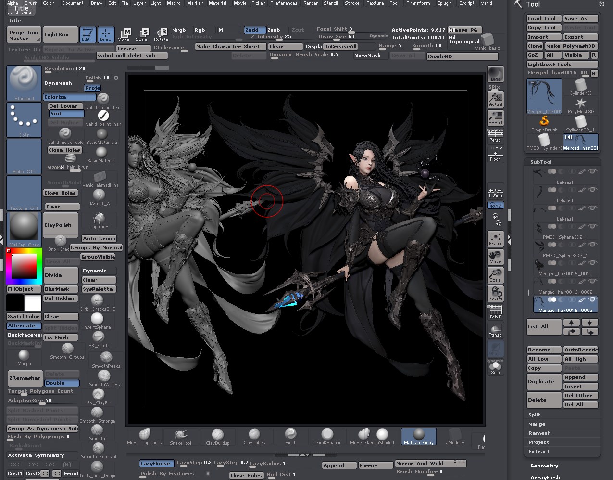Toggle PolyF polyframe display
This screenshot has width=613, height=480.
[x=496, y=312]
